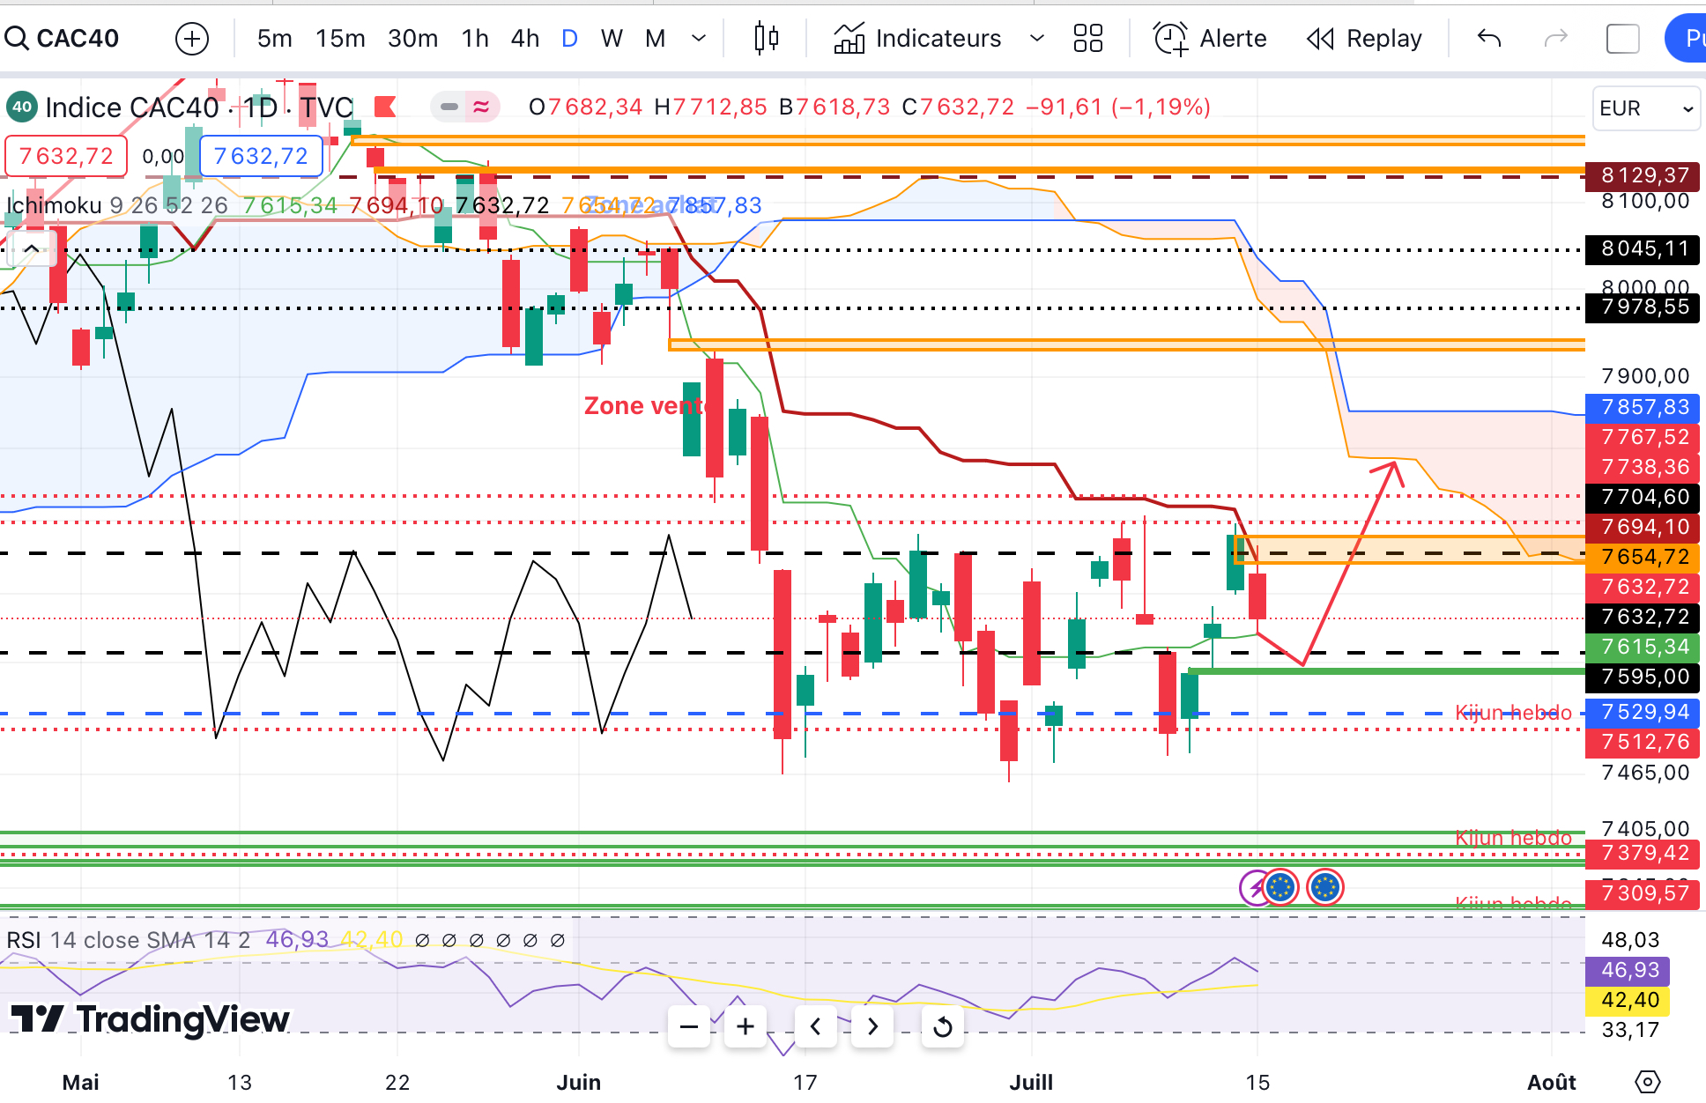Open the EUR currency dropdown
The image size is (1706, 1103).
[x=1645, y=108]
